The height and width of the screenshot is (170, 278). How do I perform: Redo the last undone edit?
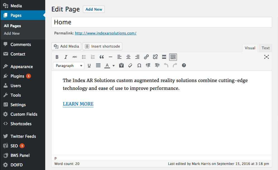(x=175, y=66)
